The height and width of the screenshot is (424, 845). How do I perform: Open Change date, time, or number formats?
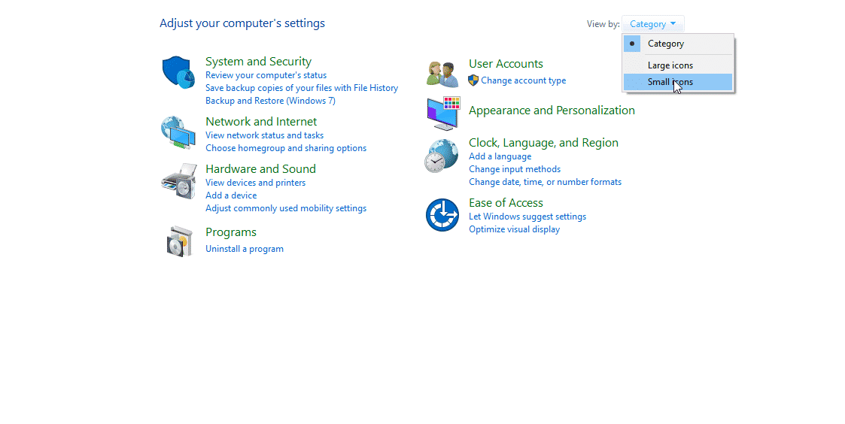tap(545, 182)
